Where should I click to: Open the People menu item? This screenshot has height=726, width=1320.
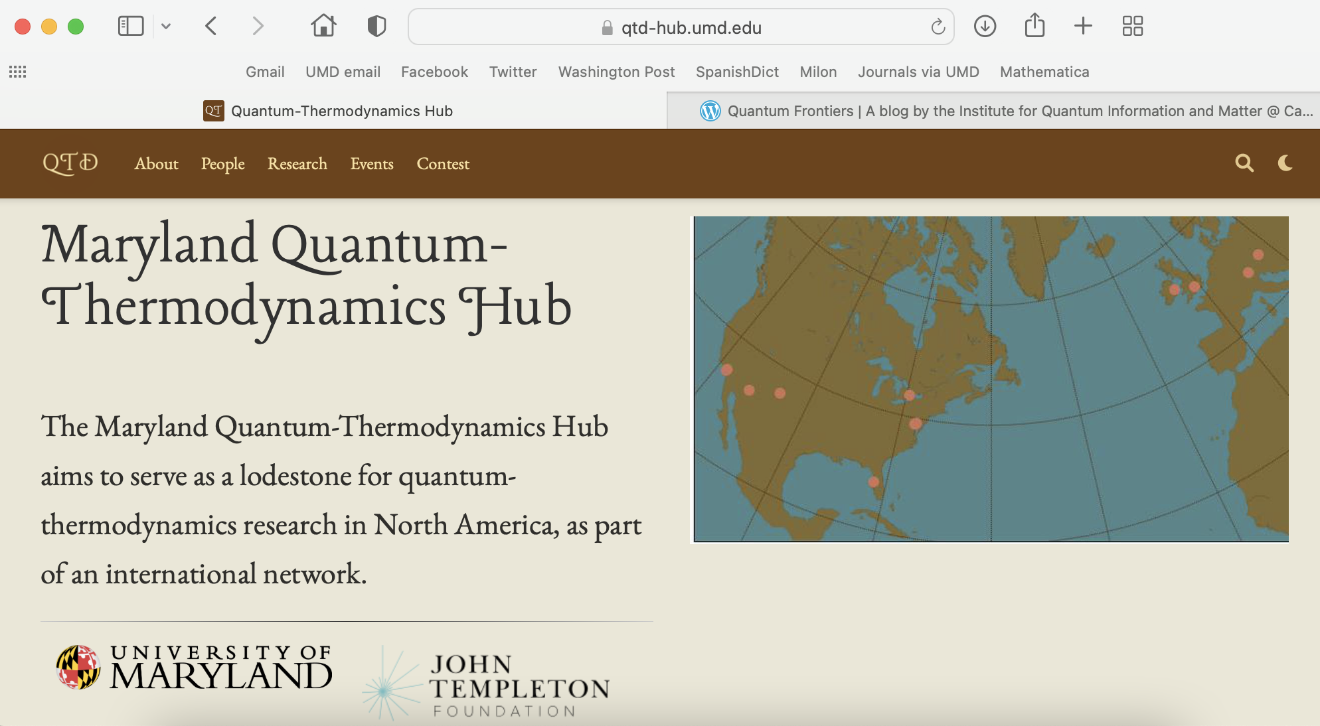[222, 164]
